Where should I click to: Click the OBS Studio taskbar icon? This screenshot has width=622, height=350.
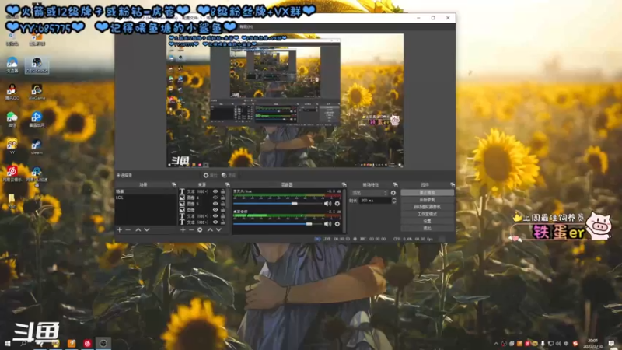[103, 343]
